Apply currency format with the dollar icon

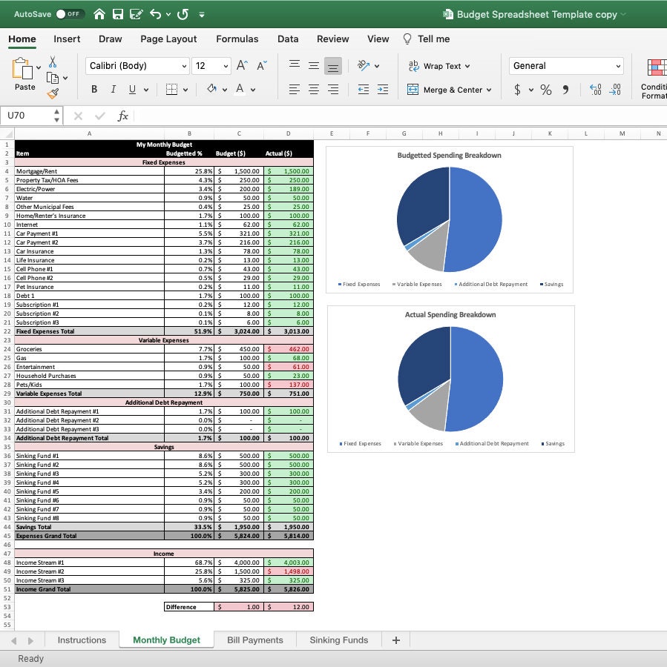tap(518, 89)
